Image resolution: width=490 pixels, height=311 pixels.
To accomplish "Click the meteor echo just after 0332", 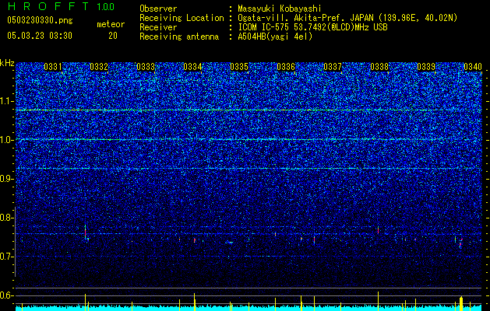I will point(86,232).
